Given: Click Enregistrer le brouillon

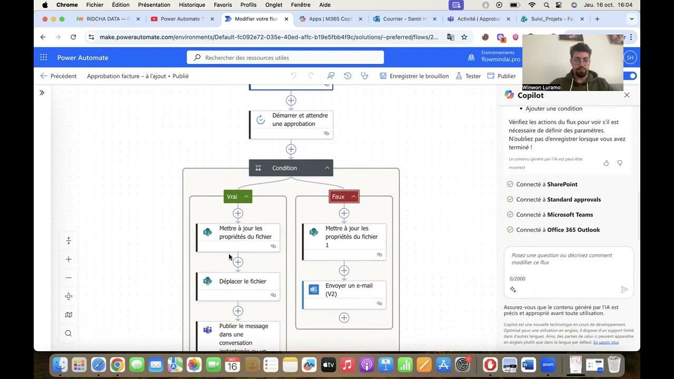Looking at the screenshot, I should click(x=414, y=76).
